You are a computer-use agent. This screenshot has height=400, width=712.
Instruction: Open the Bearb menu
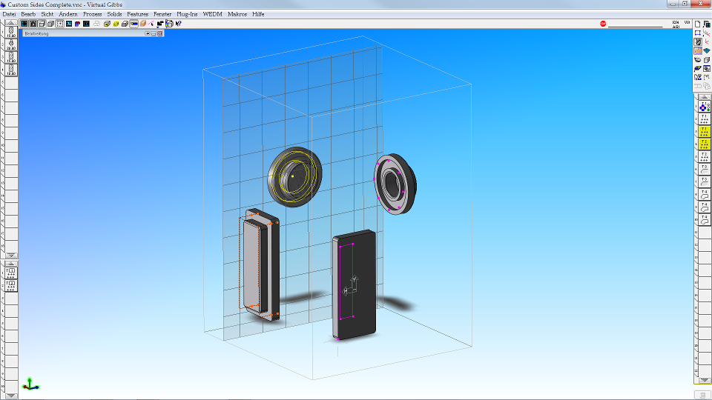28,14
